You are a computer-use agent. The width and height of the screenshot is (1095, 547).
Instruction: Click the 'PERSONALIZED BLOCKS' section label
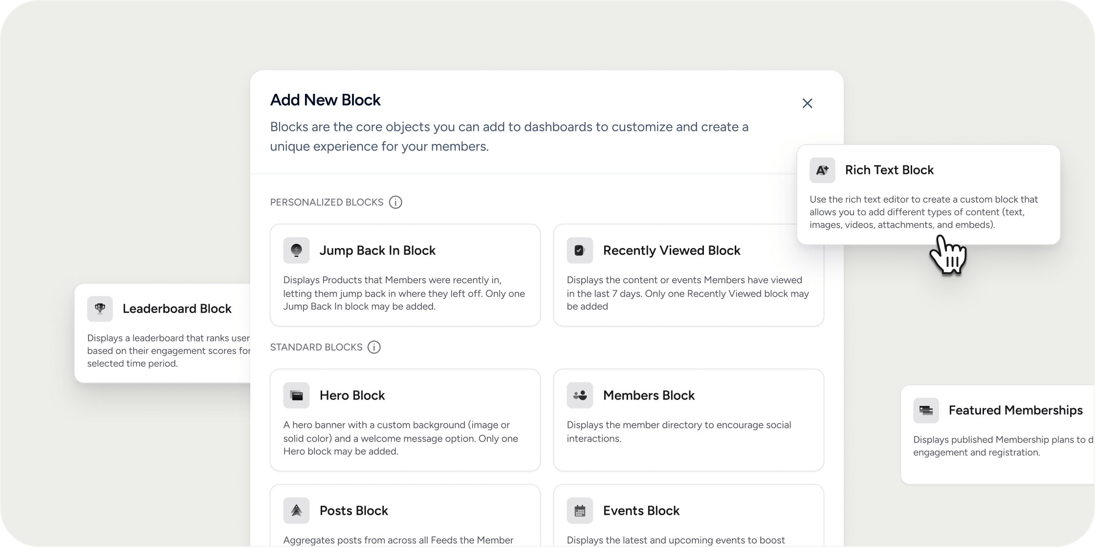click(x=327, y=202)
